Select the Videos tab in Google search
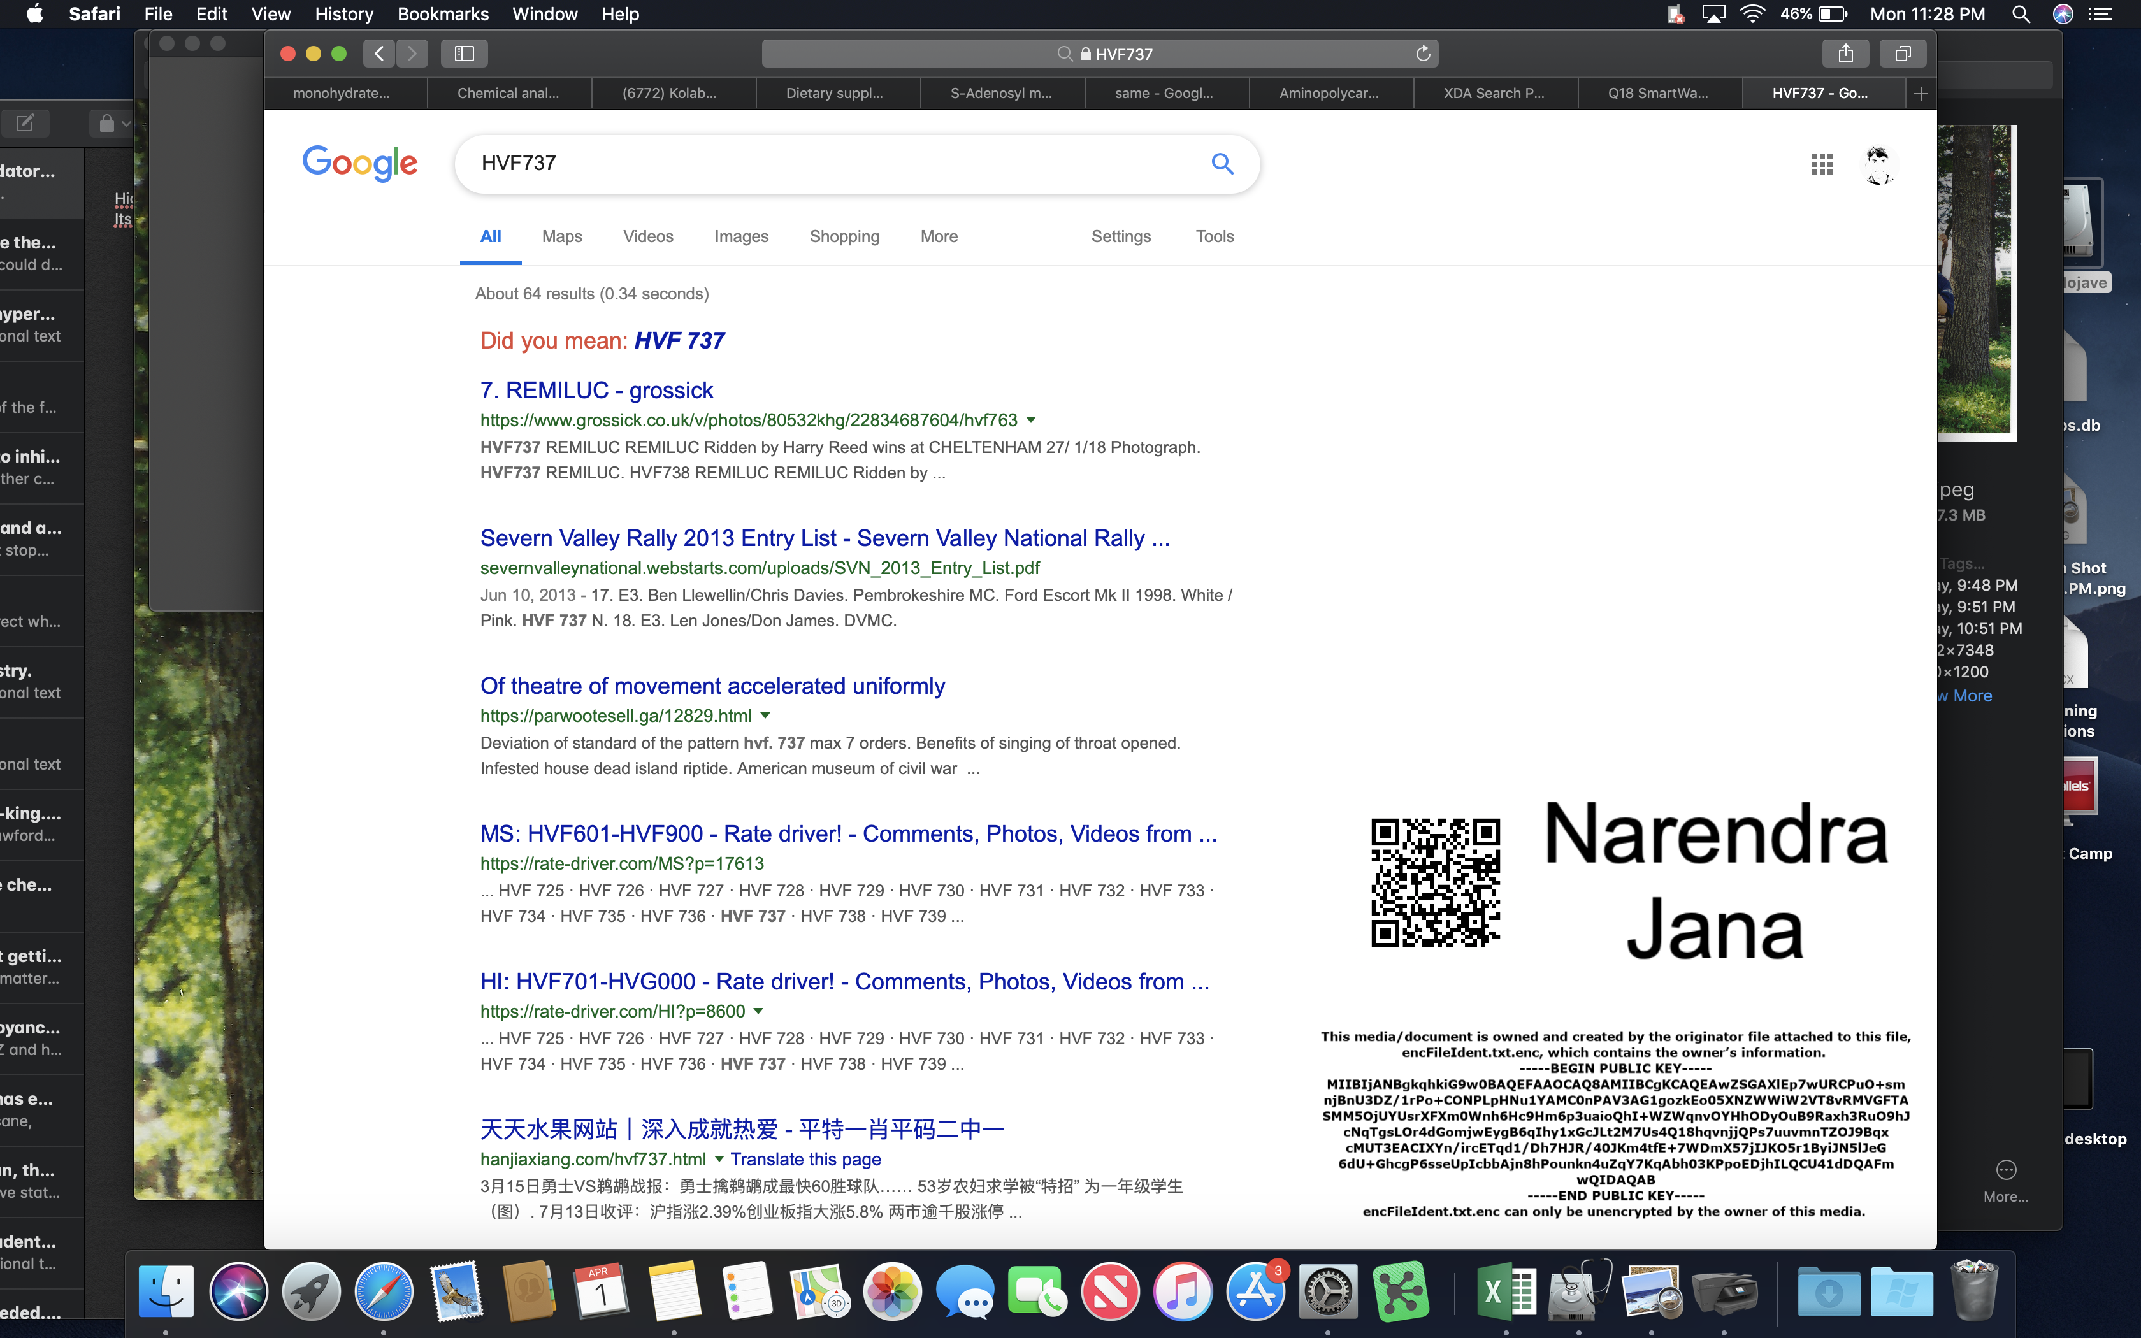 646,236
